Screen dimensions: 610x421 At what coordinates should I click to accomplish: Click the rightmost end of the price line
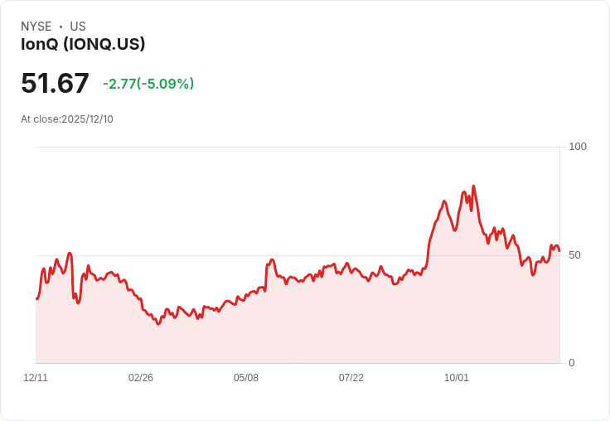click(559, 250)
